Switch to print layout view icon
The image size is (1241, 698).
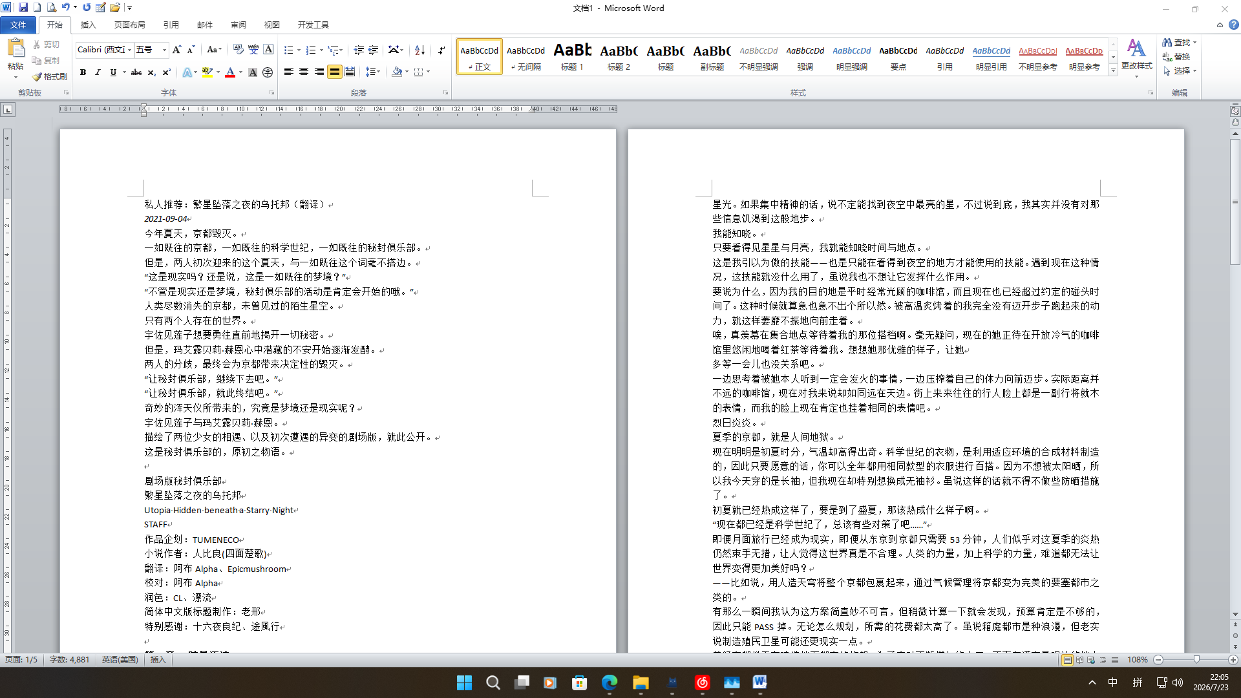tap(1067, 660)
